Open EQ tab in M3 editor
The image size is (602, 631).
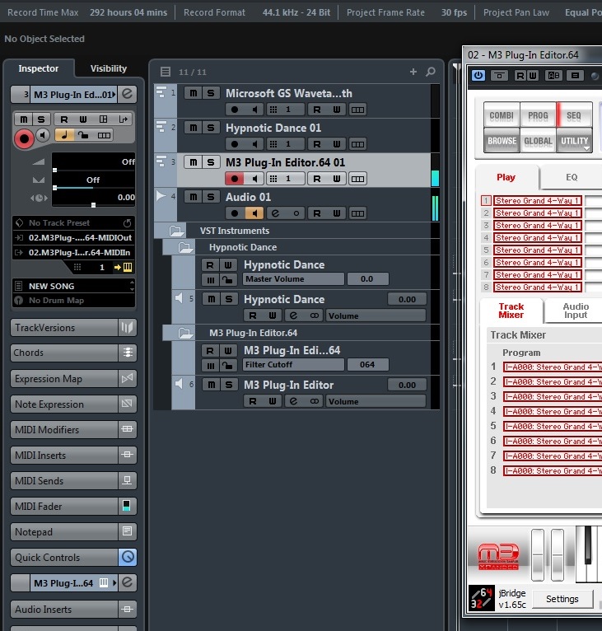(x=572, y=177)
